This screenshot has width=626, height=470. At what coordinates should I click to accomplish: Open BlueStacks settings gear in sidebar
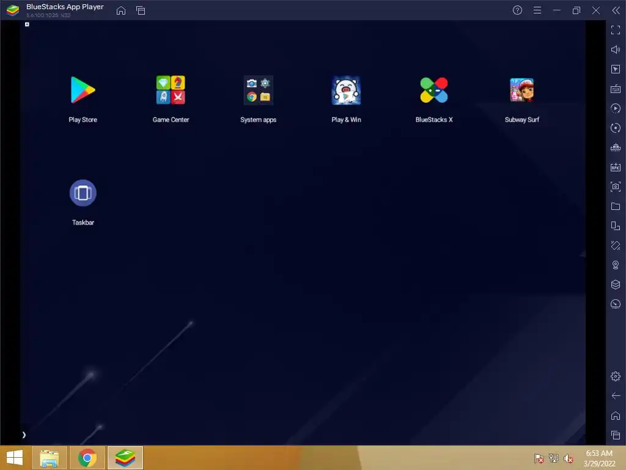tap(616, 376)
